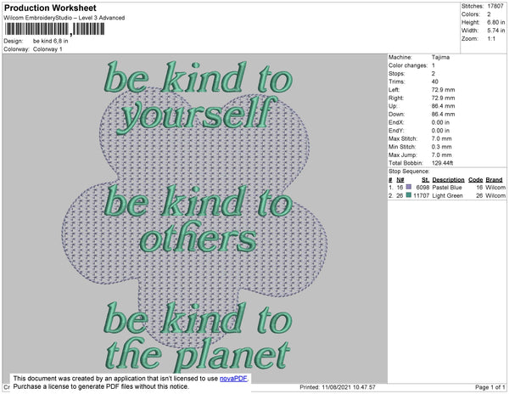Select the Stops value

pyautogui.click(x=433, y=73)
